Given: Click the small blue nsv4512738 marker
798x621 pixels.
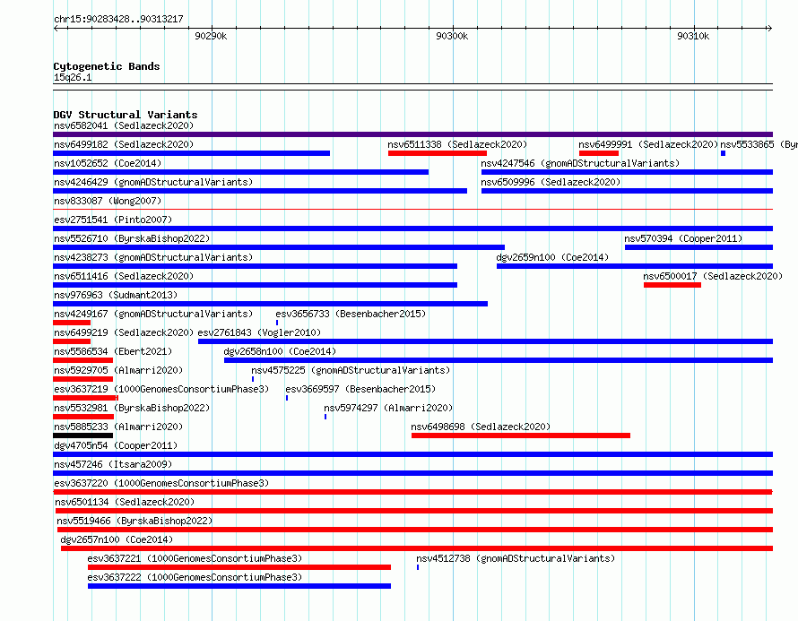Looking at the screenshot, I should click(418, 567).
